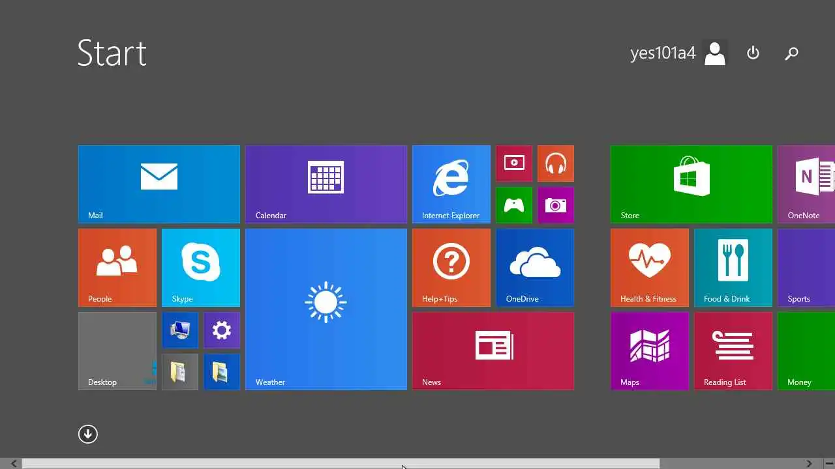
Task: Open the Calendar tile
Action: point(326,184)
